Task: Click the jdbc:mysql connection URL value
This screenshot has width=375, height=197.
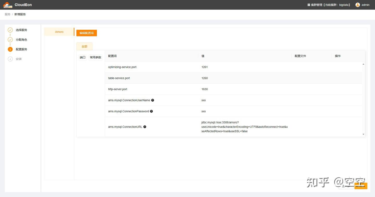Action: 245,127
